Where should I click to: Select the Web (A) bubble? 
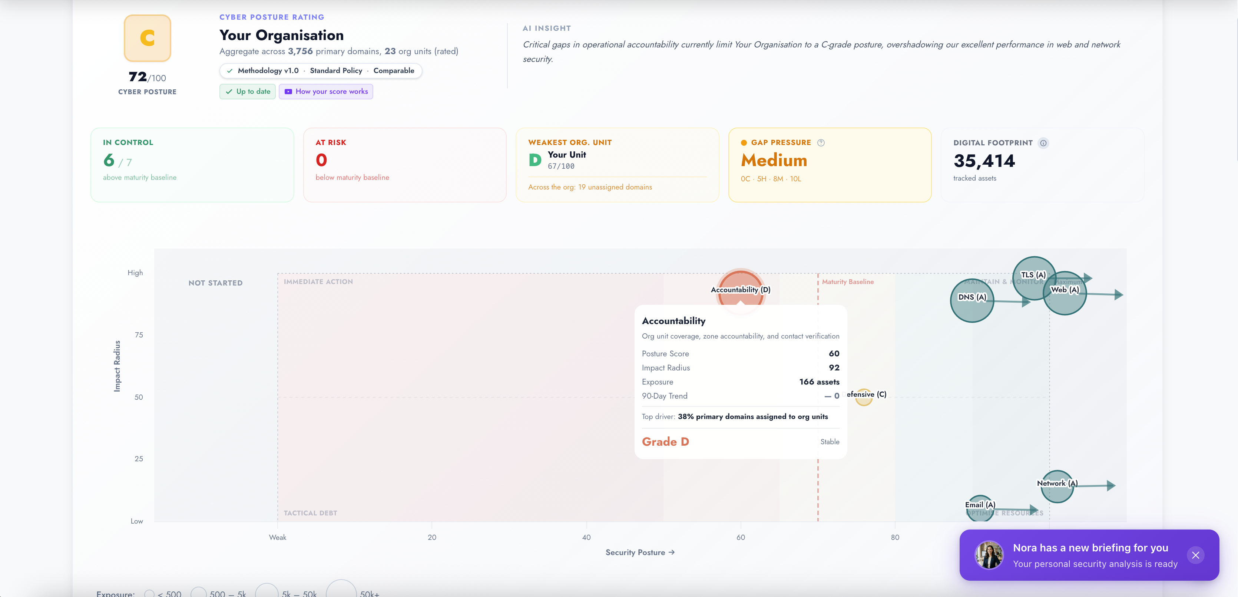1065,293
